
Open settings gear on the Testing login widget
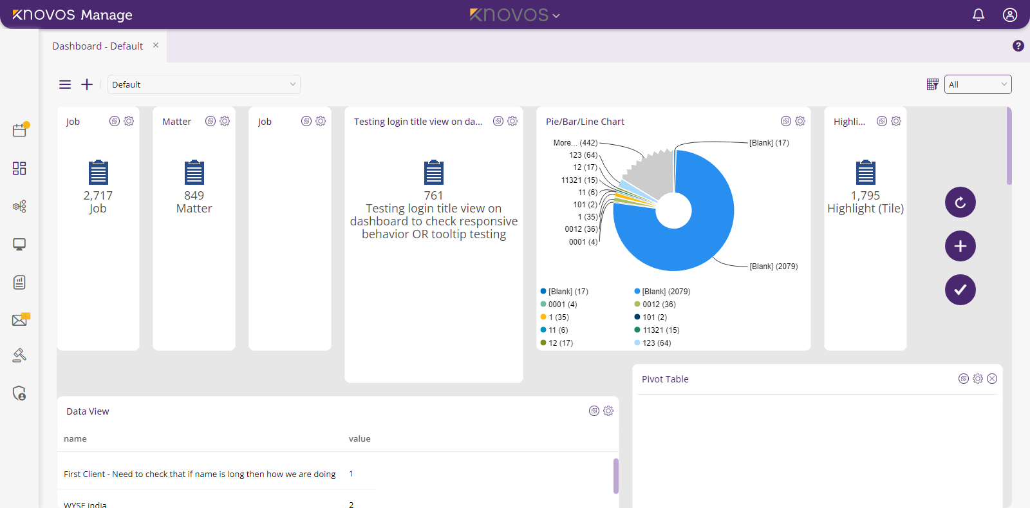(x=512, y=121)
